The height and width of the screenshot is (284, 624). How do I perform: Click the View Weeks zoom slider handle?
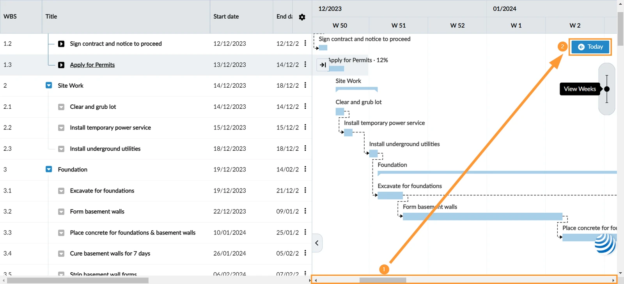607,89
